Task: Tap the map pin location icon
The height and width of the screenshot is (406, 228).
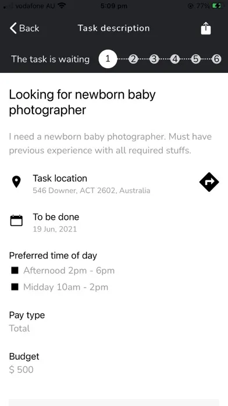Action: point(16,182)
